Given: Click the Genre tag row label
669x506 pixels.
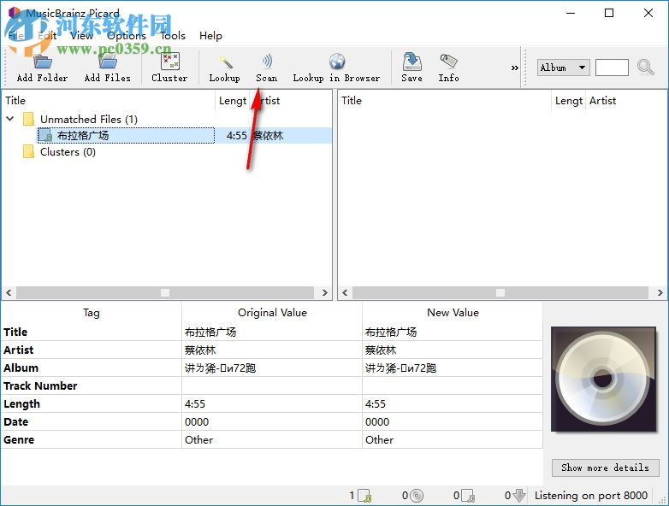Looking at the screenshot, I should click(x=19, y=439).
